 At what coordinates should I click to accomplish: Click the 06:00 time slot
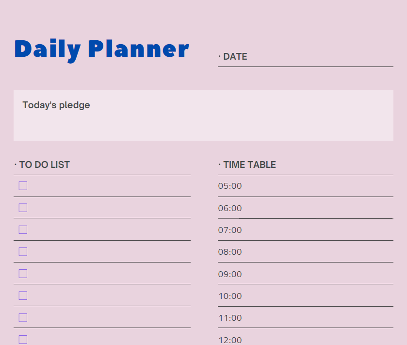click(305, 208)
